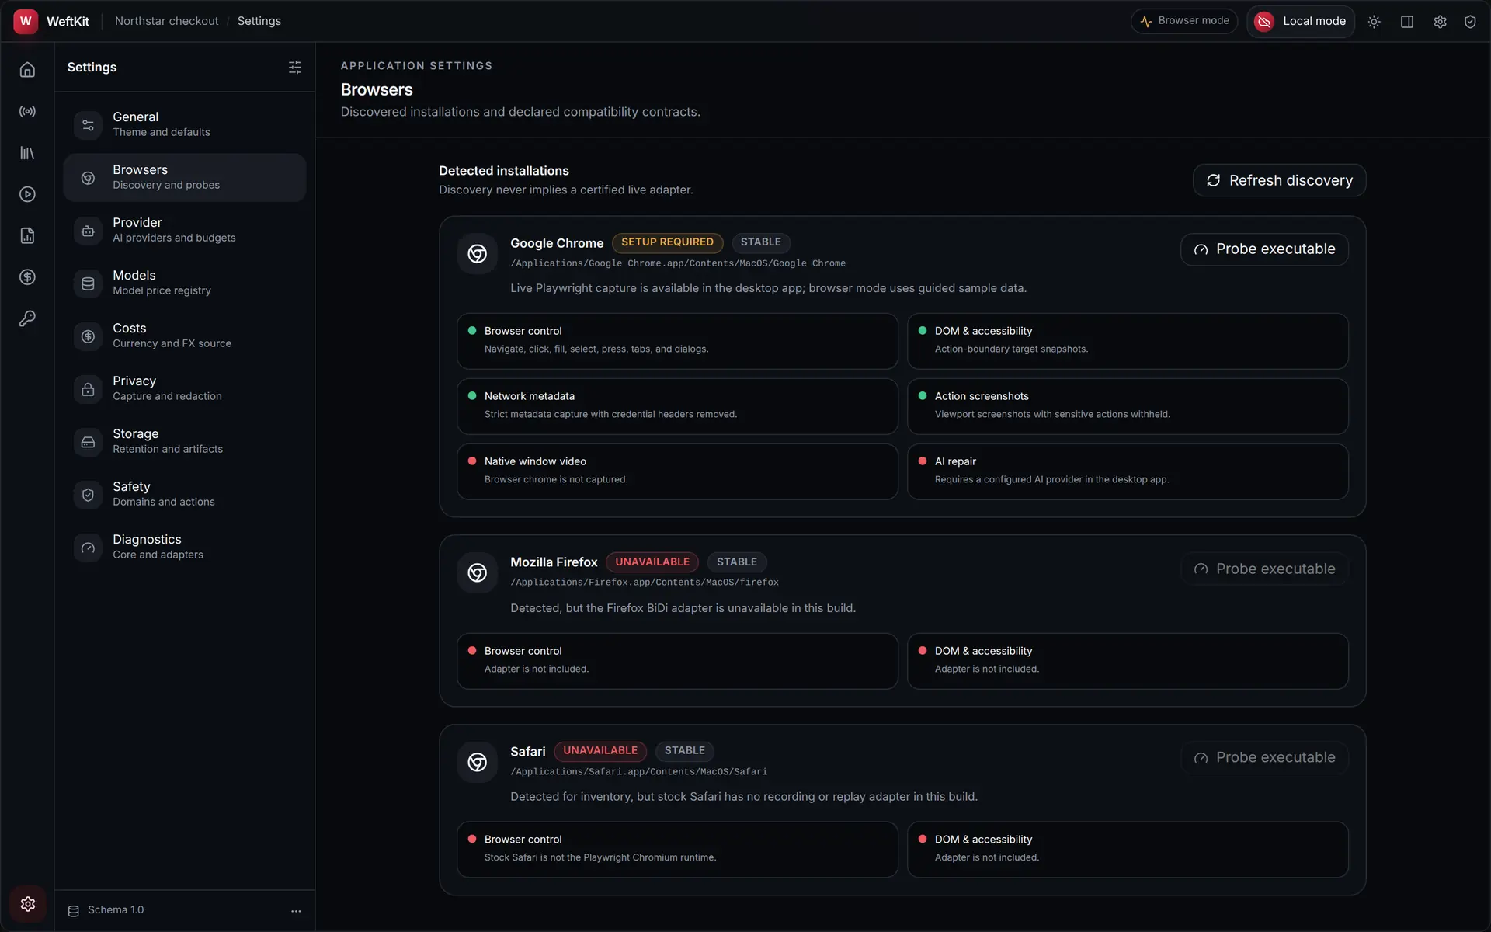The height and width of the screenshot is (932, 1491).
Task: Probe the Google Chrome executable
Action: [1264, 249]
